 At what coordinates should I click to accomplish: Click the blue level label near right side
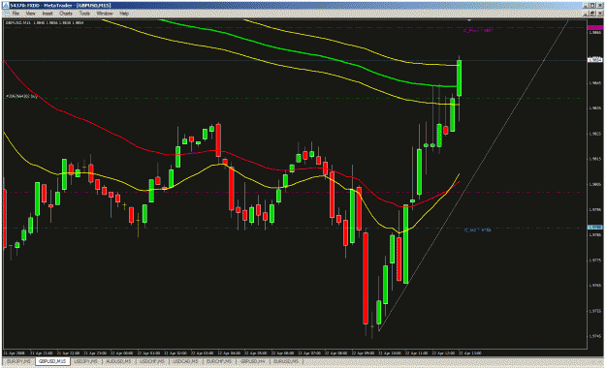[x=478, y=230]
